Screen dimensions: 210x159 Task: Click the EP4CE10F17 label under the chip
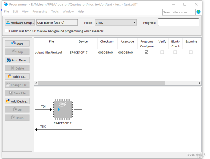(62, 123)
